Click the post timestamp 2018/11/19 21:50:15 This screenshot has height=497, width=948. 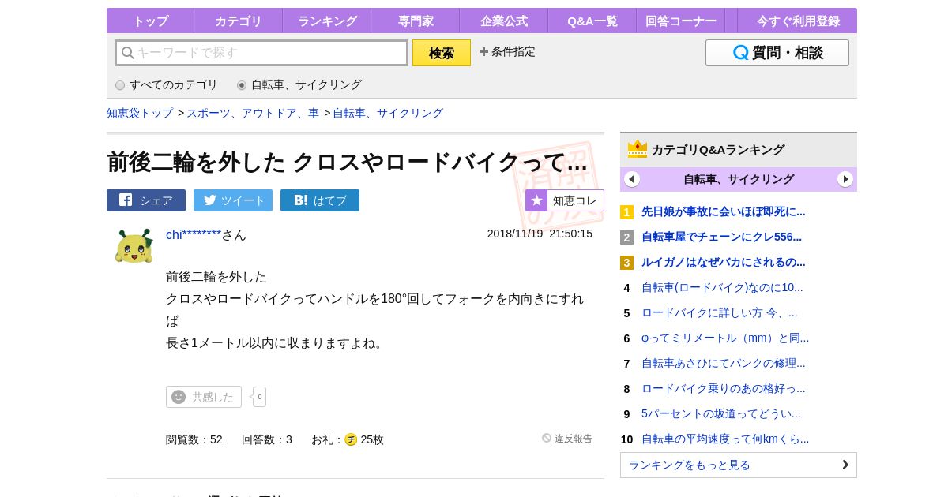point(540,234)
